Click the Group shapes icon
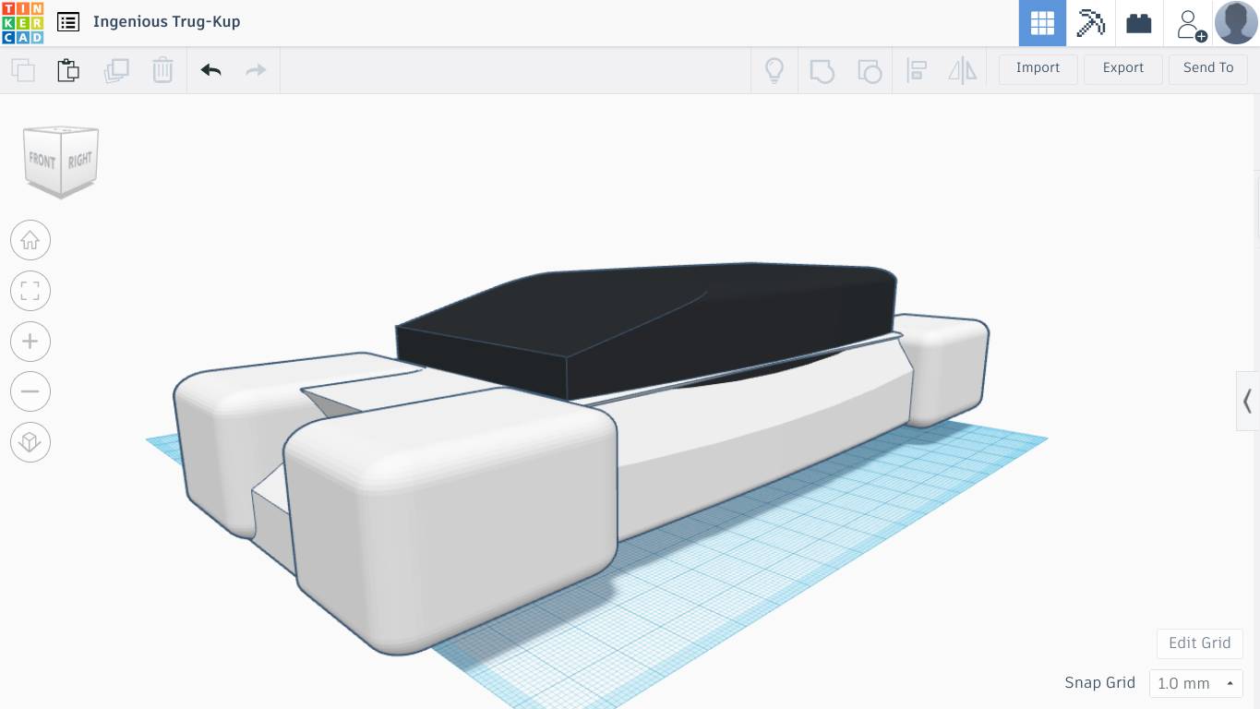Image resolution: width=1260 pixels, height=709 pixels. coord(822,70)
